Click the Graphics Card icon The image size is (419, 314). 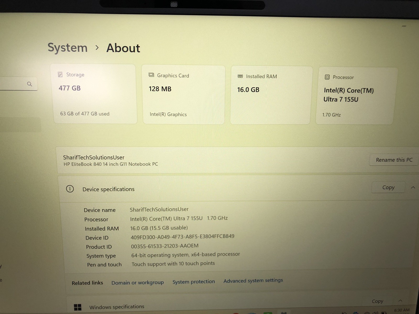(x=151, y=75)
